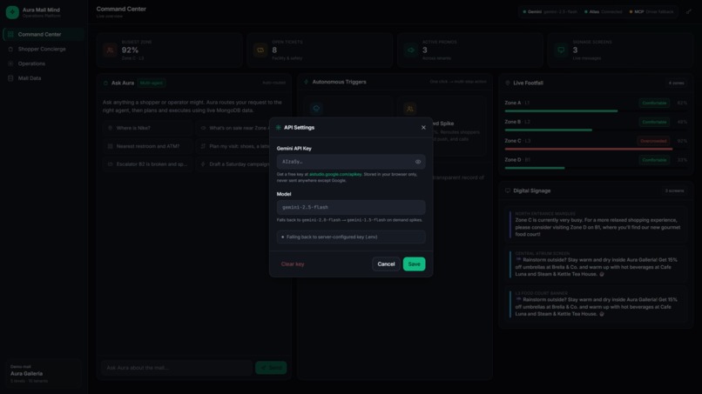Screen dimensions: 702x394
Task: Click the Zone A footfall progress bar
Action: pos(596,111)
